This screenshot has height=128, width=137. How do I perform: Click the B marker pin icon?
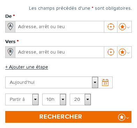pos(10,52)
